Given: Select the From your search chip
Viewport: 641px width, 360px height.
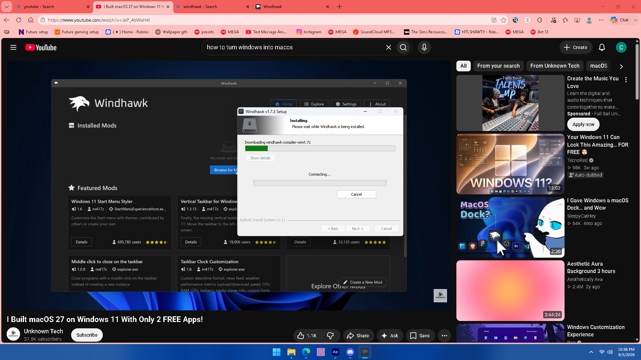Looking at the screenshot, I should click(498, 66).
